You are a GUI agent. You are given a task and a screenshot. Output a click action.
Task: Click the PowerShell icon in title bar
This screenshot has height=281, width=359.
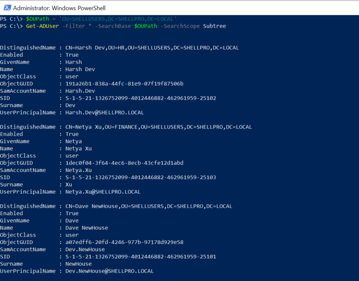point(7,8)
